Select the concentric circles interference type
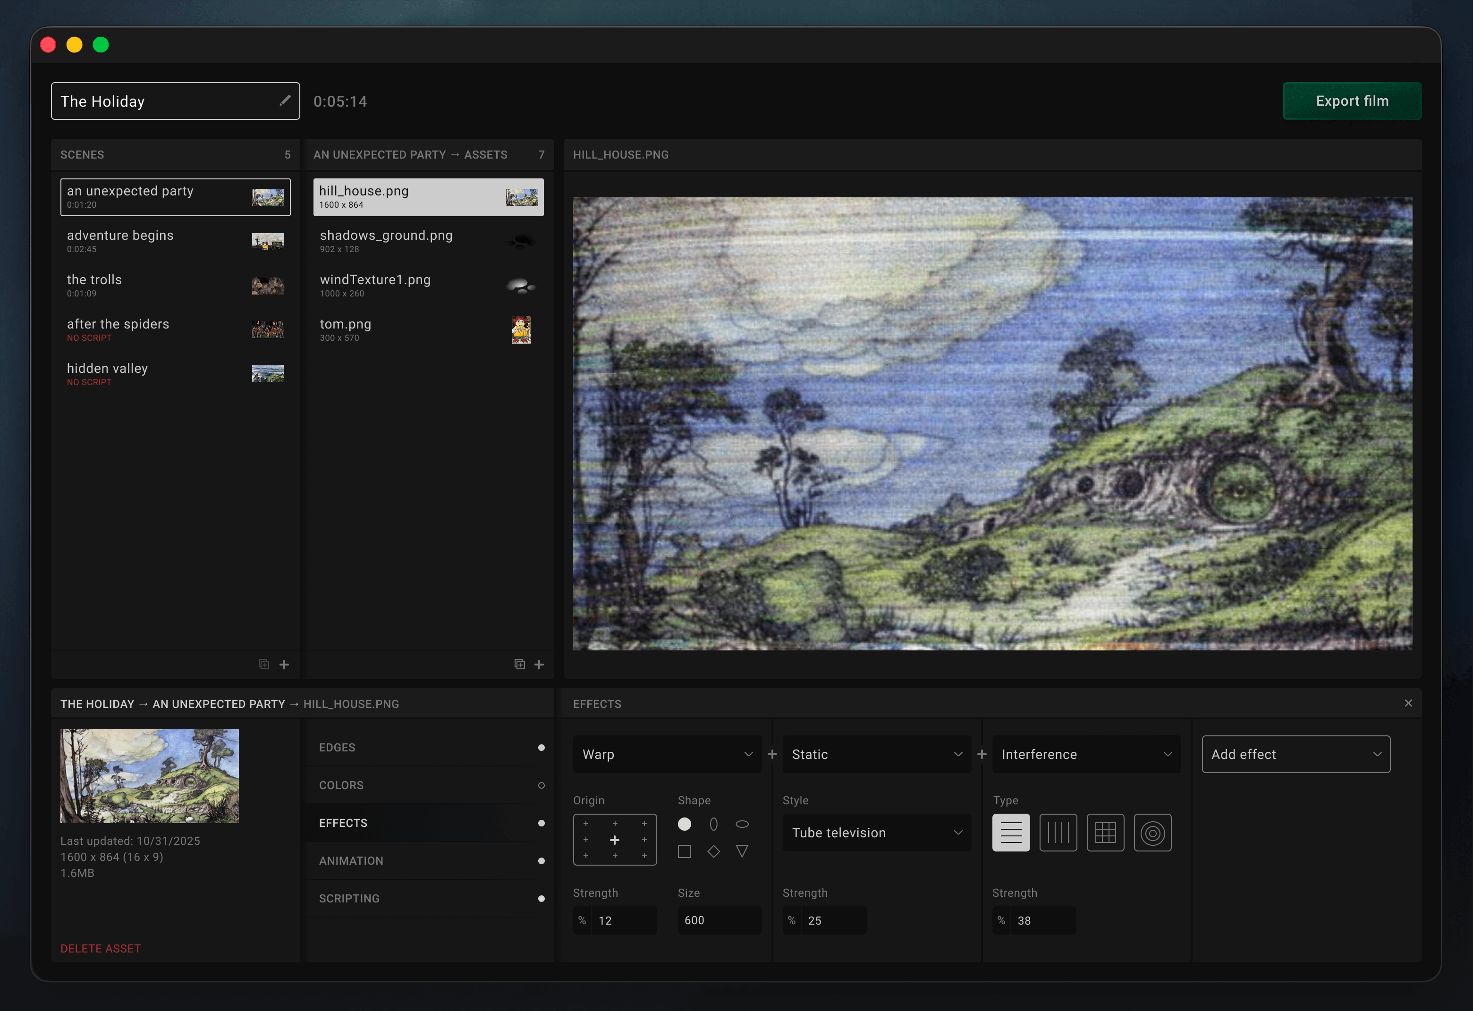Screen dimensions: 1473x1011 click(x=1152, y=833)
